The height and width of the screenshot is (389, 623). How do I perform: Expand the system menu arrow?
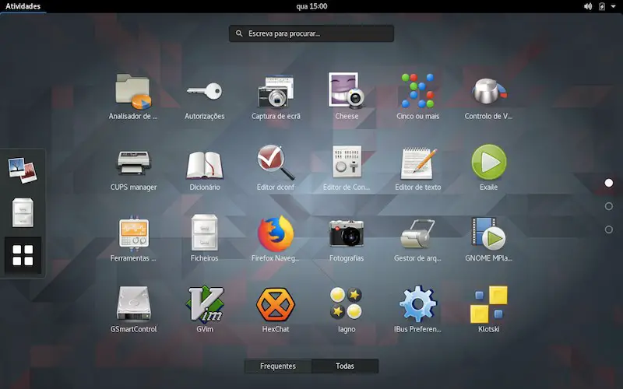pyautogui.click(x=614, y=6)
